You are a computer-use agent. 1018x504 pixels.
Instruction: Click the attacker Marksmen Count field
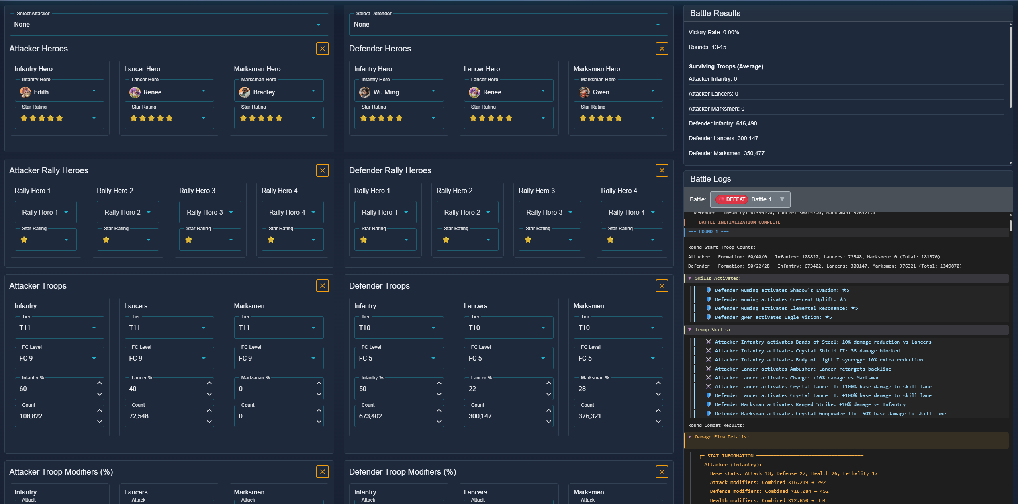click(x=273, y=416)
